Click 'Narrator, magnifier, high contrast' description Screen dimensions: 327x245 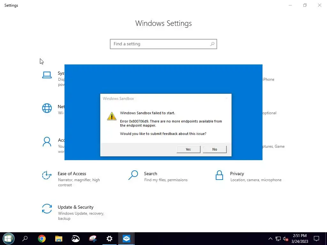(x=79, y=182)
